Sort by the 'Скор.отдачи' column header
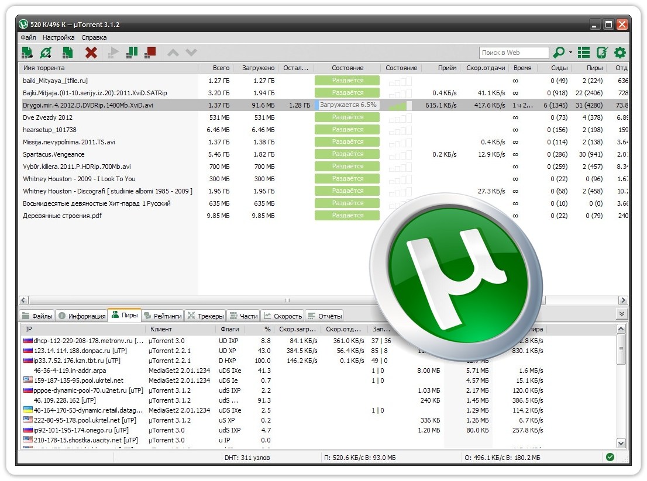 click(485, 68)
